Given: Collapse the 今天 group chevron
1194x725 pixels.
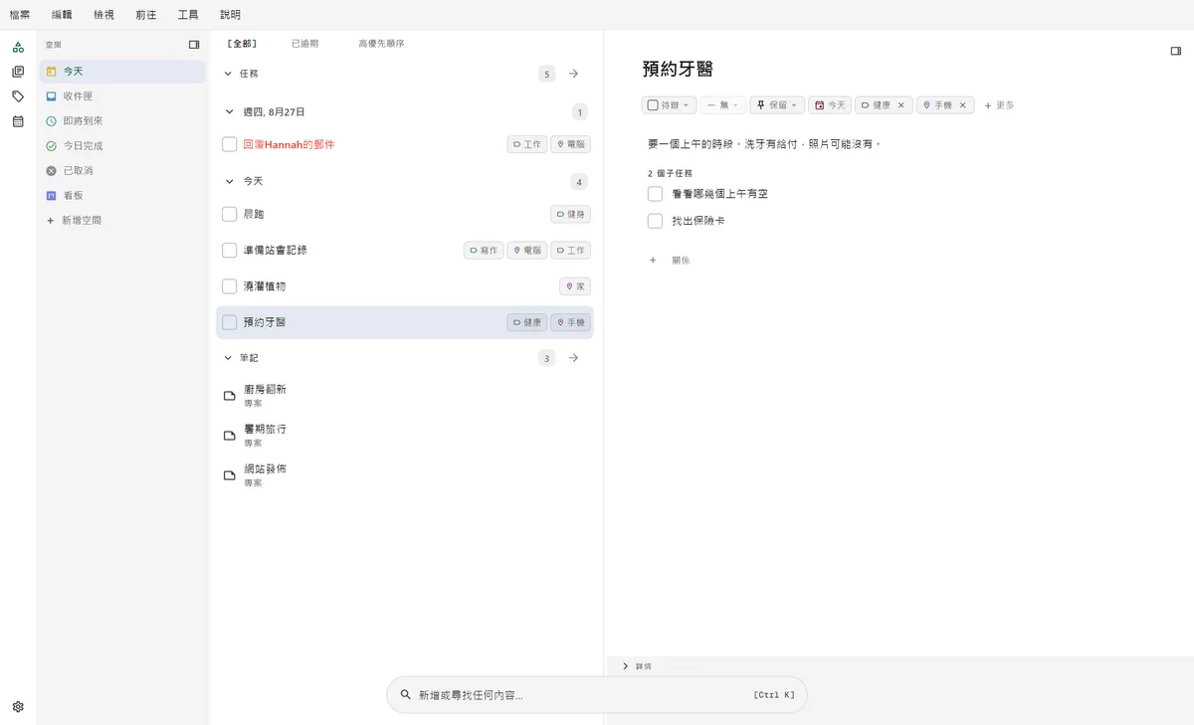Looking at the screenshot, I should coord(228,182).
